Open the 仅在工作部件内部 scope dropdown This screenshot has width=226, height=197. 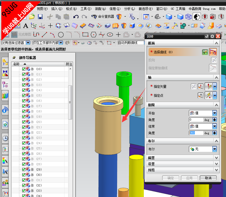click(x=61, y=43)
